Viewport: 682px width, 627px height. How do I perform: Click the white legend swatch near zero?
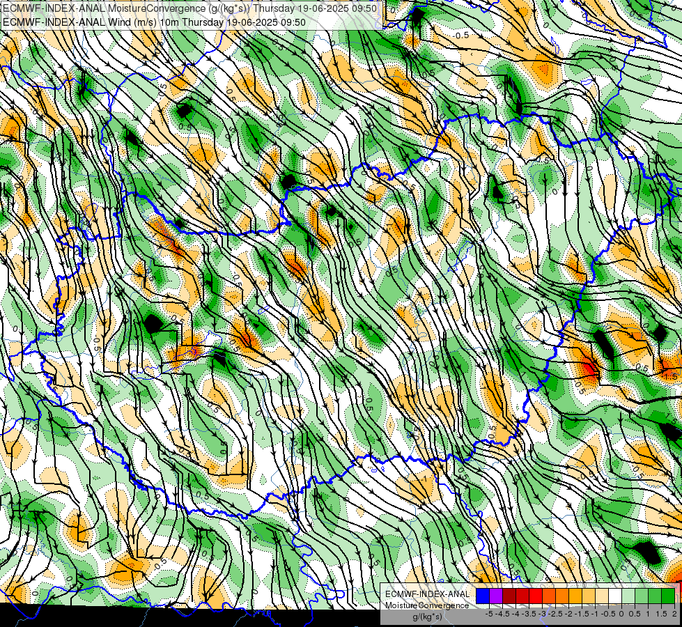tap(615, 596)
